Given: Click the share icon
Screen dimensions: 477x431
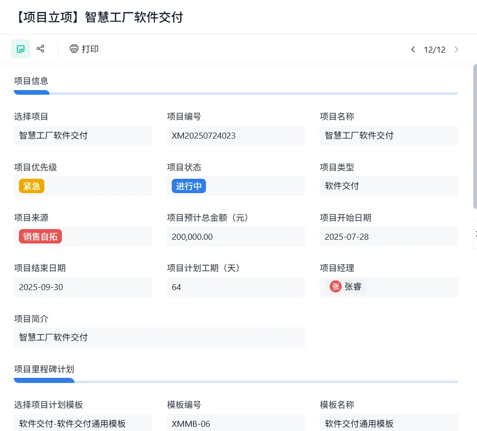Looking at the screenshot, I should click(41, 49).
